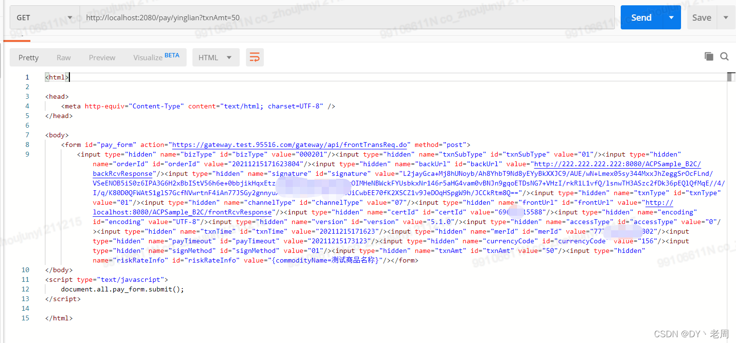Open the Visualize BETA tab
Screen dimensions: 736x343
coord(156,57)
